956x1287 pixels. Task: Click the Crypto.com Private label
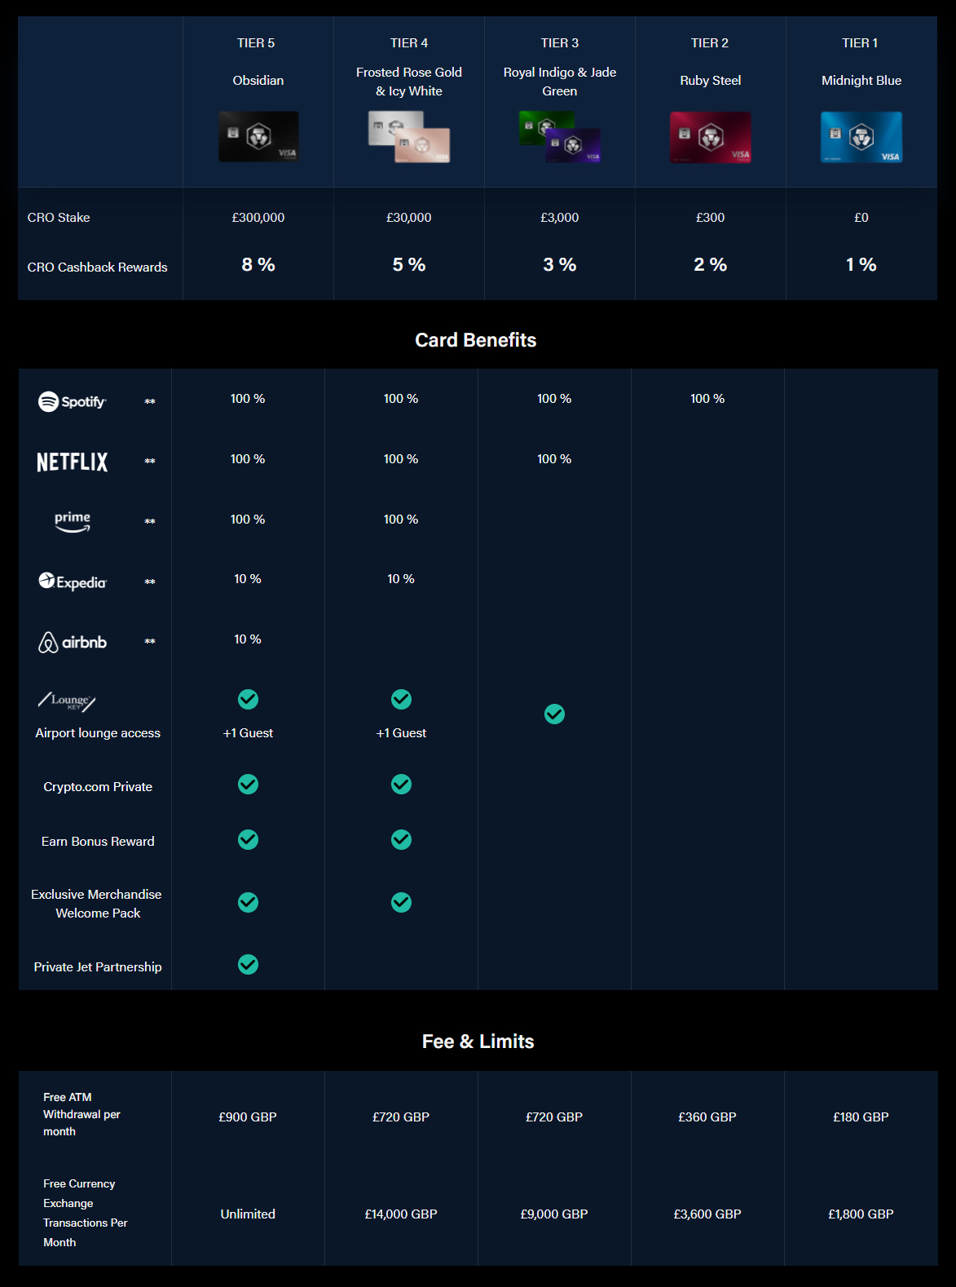[x=98, y=787]
